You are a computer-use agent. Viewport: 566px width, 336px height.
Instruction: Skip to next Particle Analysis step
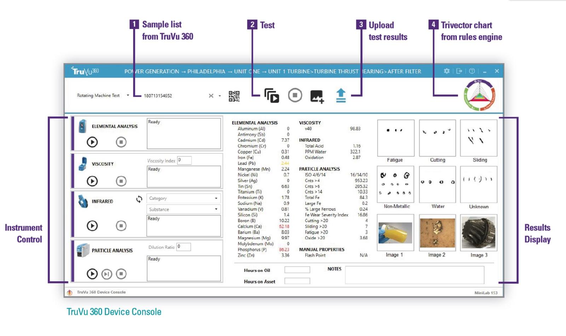106,274
